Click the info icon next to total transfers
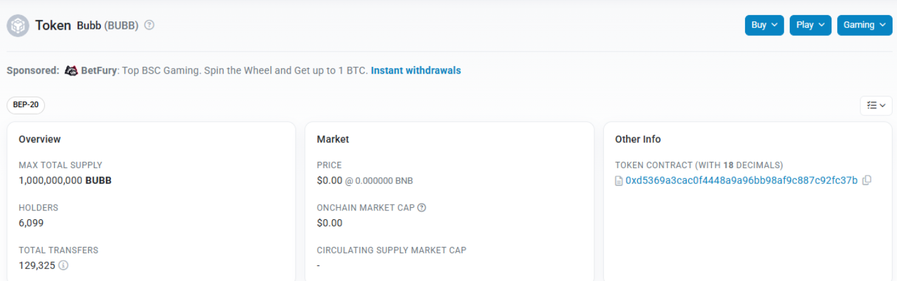The height and width of the screenshot is (281, 897). [x=63, y=265]
